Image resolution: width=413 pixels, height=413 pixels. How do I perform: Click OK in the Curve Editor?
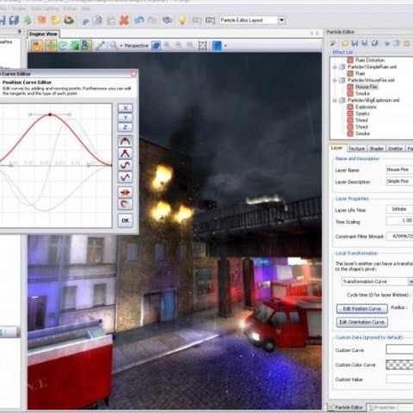[126, 220]
